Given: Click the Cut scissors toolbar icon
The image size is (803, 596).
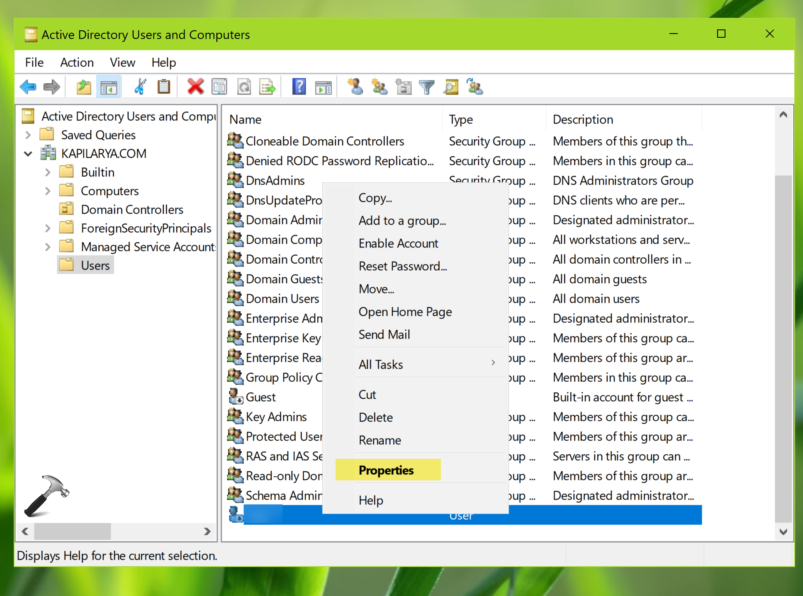Looking at the screenshot, I should (x=140, y=87).
